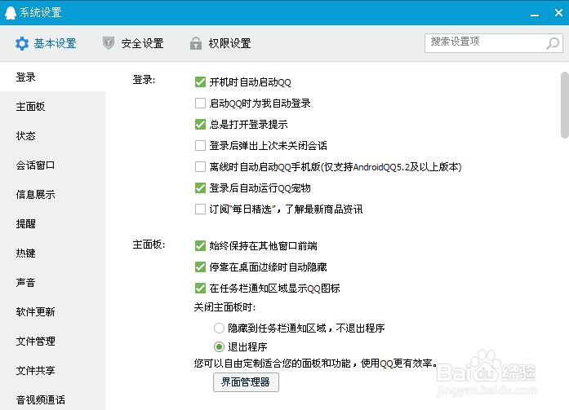Check the 订阅每日精选 checkbox
Screen dimensions: 569x410
point(200,209)
